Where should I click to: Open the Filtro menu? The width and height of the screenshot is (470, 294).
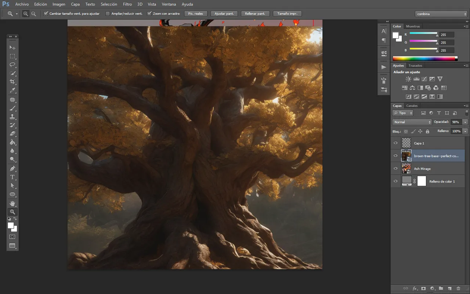click(127, 4)
